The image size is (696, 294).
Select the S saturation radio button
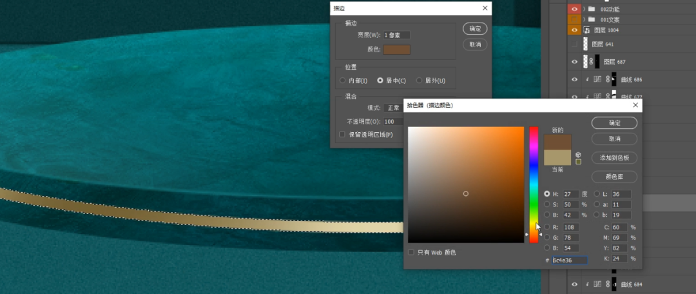[x=547, y=204]
